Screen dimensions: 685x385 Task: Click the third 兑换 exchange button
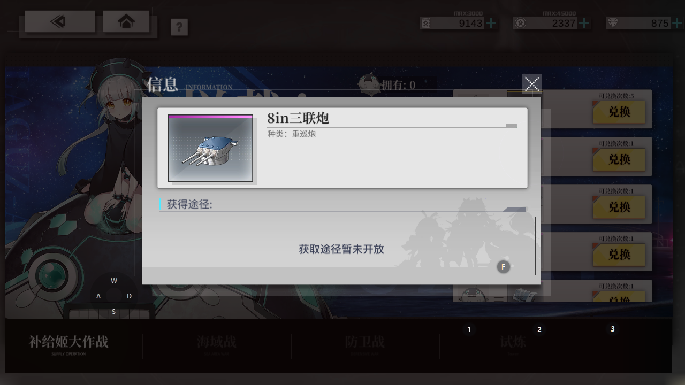click(619, 207)
